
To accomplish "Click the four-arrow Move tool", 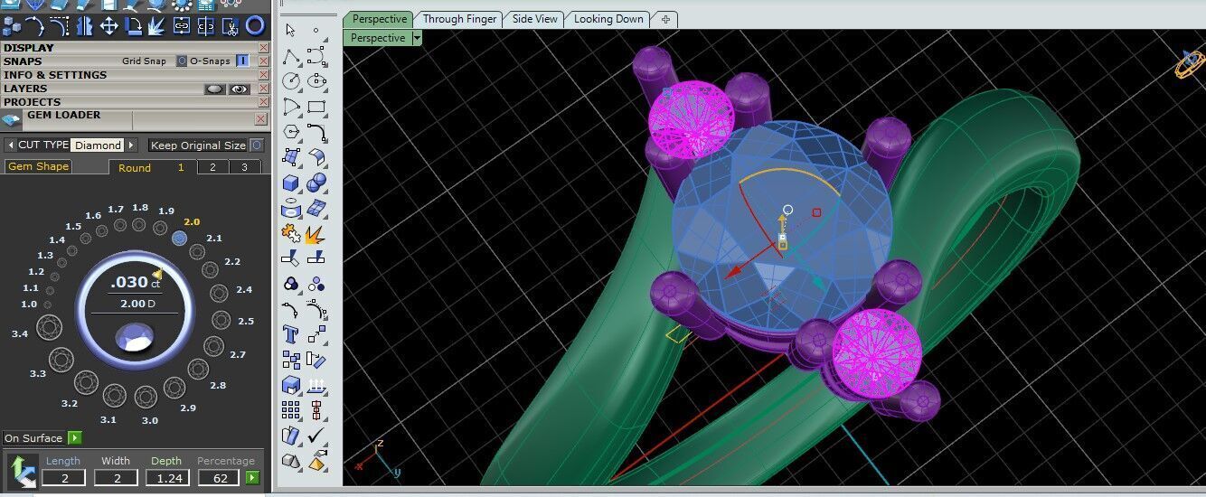I will (109, 26).
